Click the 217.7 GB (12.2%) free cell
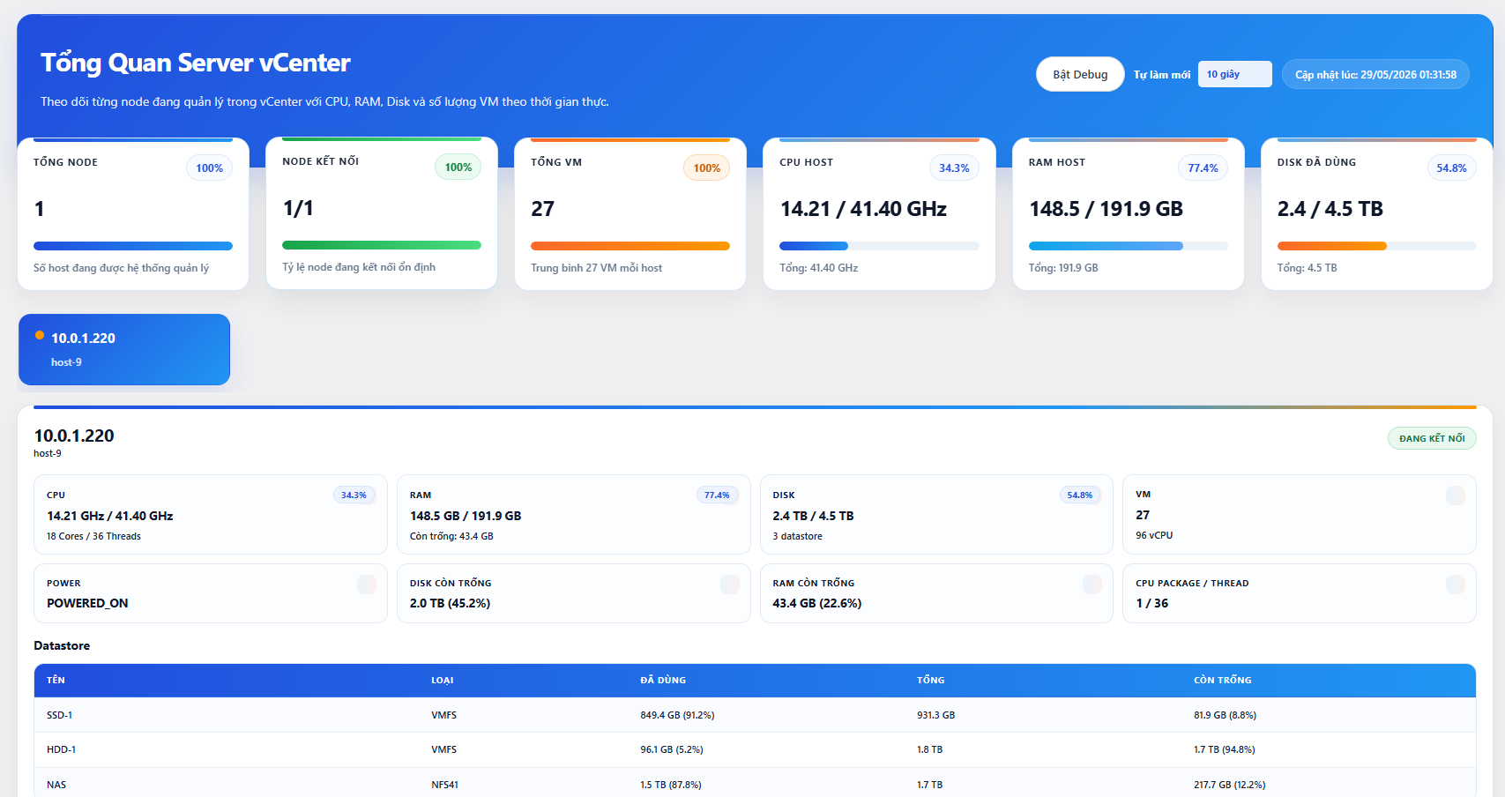The height and width of the screenshot is (797, 1505). pyautogui.click(x=1230, y=785)
